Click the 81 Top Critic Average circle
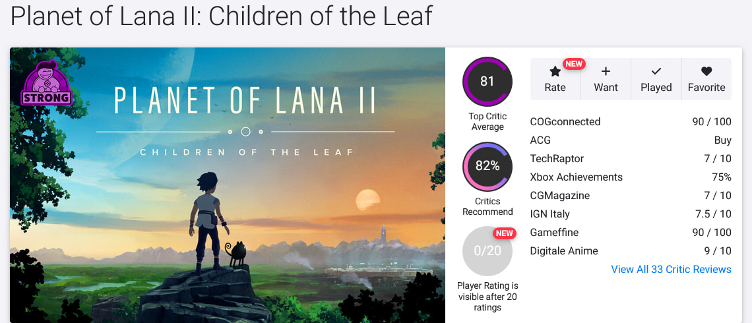 point(487,82)
